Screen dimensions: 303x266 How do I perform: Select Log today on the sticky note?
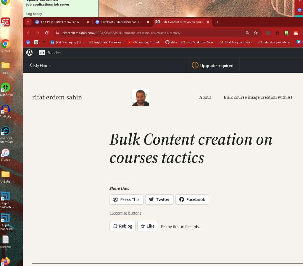pyautogui.click(x=34, y=14)
